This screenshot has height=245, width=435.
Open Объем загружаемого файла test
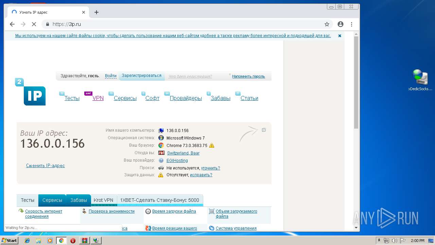237,214
